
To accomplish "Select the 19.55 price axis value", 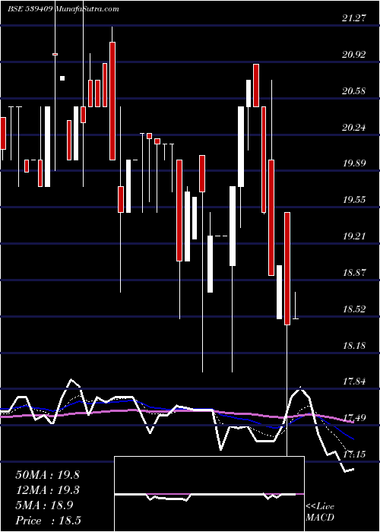I will [354, 199].
